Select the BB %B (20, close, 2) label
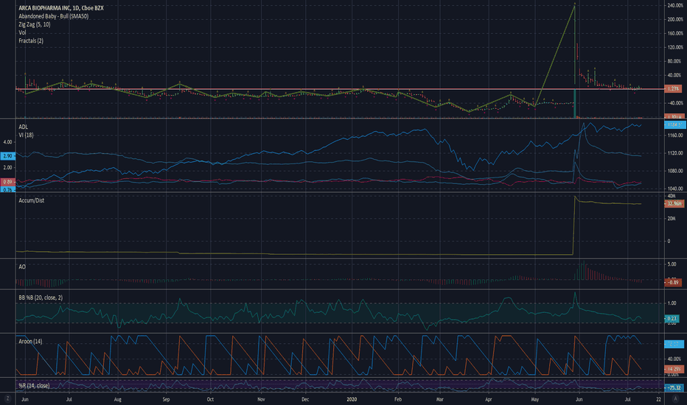The image size is (687, 405). pyautogui.click(x=41, y=297)
